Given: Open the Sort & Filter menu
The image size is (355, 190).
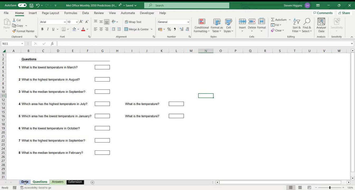Looking at the screenshot, I should 296,26.
